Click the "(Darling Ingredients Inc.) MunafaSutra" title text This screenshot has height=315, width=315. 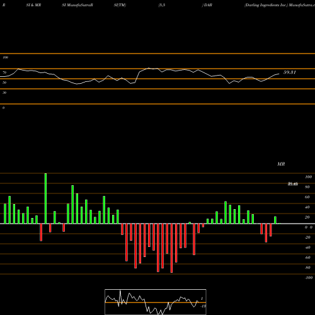coord(279,5)
